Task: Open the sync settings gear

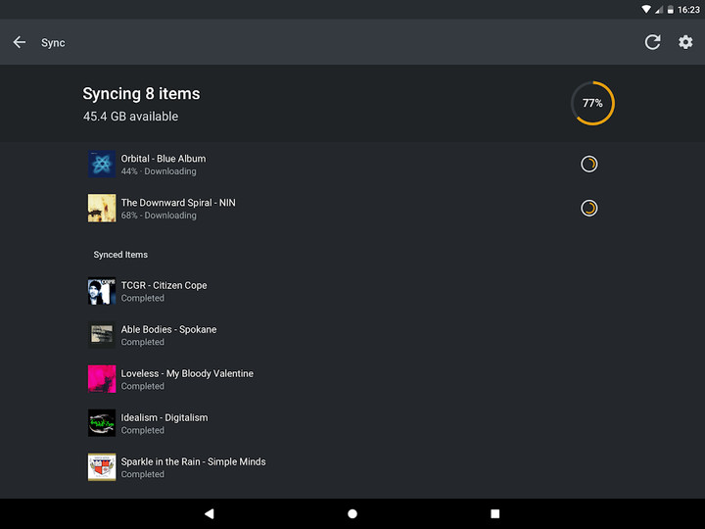Action: (685, 42)
